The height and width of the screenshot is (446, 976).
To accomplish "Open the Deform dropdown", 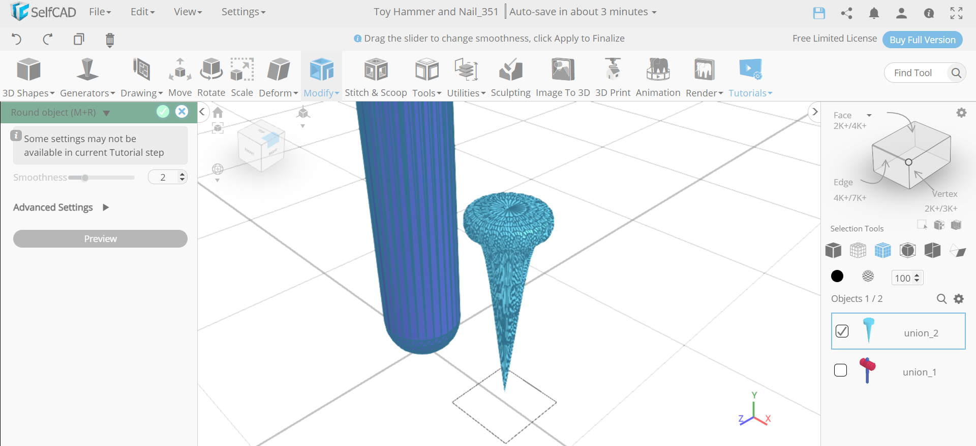I will click(278, 78).
